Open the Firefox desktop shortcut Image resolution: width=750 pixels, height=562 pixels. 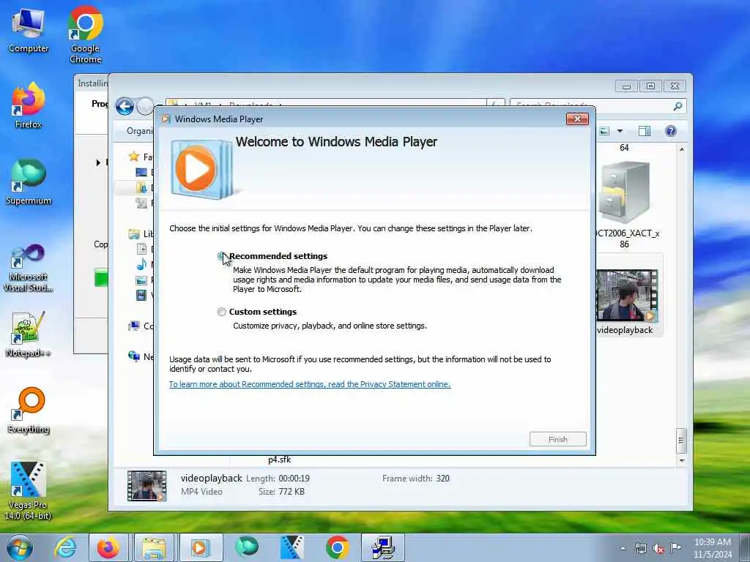29,106
